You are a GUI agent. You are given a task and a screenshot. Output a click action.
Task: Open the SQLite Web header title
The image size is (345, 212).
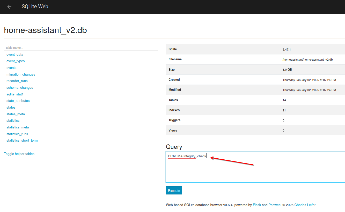click(35, 7)
